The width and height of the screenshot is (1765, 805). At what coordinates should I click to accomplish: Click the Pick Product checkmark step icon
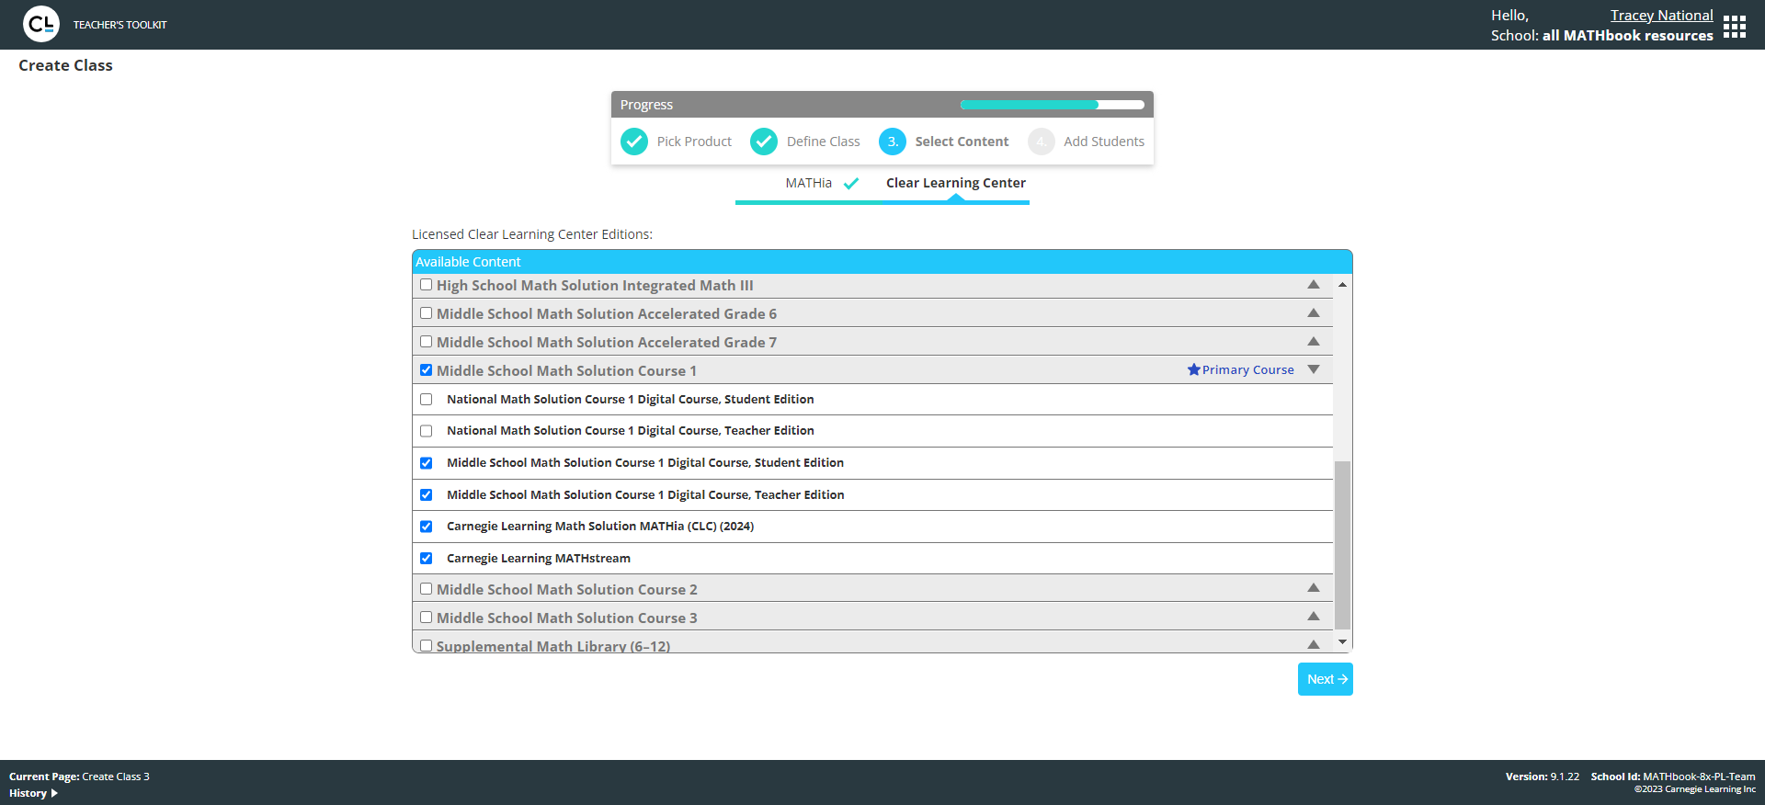(x=634, y=142)
